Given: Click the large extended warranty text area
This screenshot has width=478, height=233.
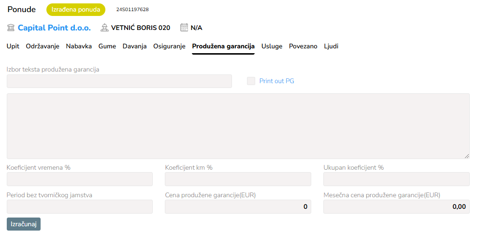Looking at the screenshot, I should 238,126.
